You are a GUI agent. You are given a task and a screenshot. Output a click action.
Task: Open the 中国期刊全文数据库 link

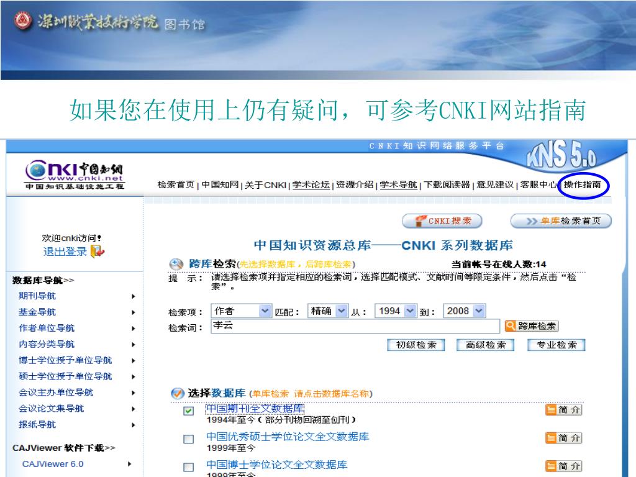[255, 409]
